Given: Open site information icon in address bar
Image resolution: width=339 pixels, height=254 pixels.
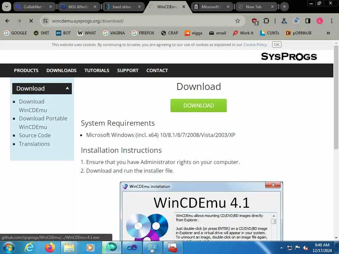Looking at the screenshot, I should click(45, 21).
